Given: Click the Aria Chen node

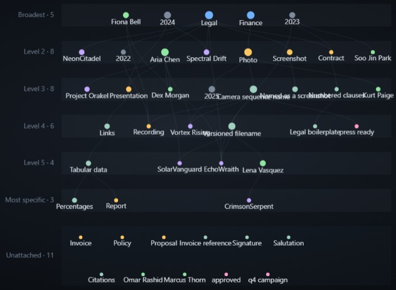Looking at the screenshot, I should (165, 52).
